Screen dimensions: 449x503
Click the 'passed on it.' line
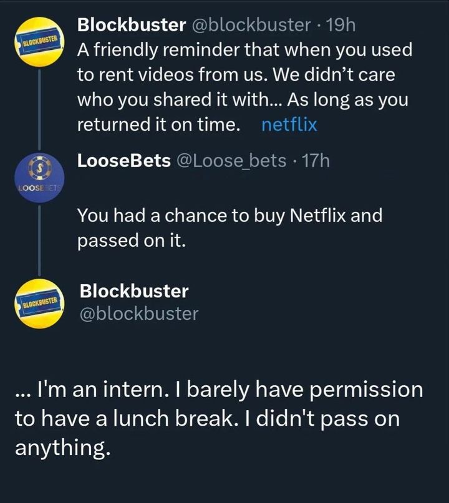(131, 241)
